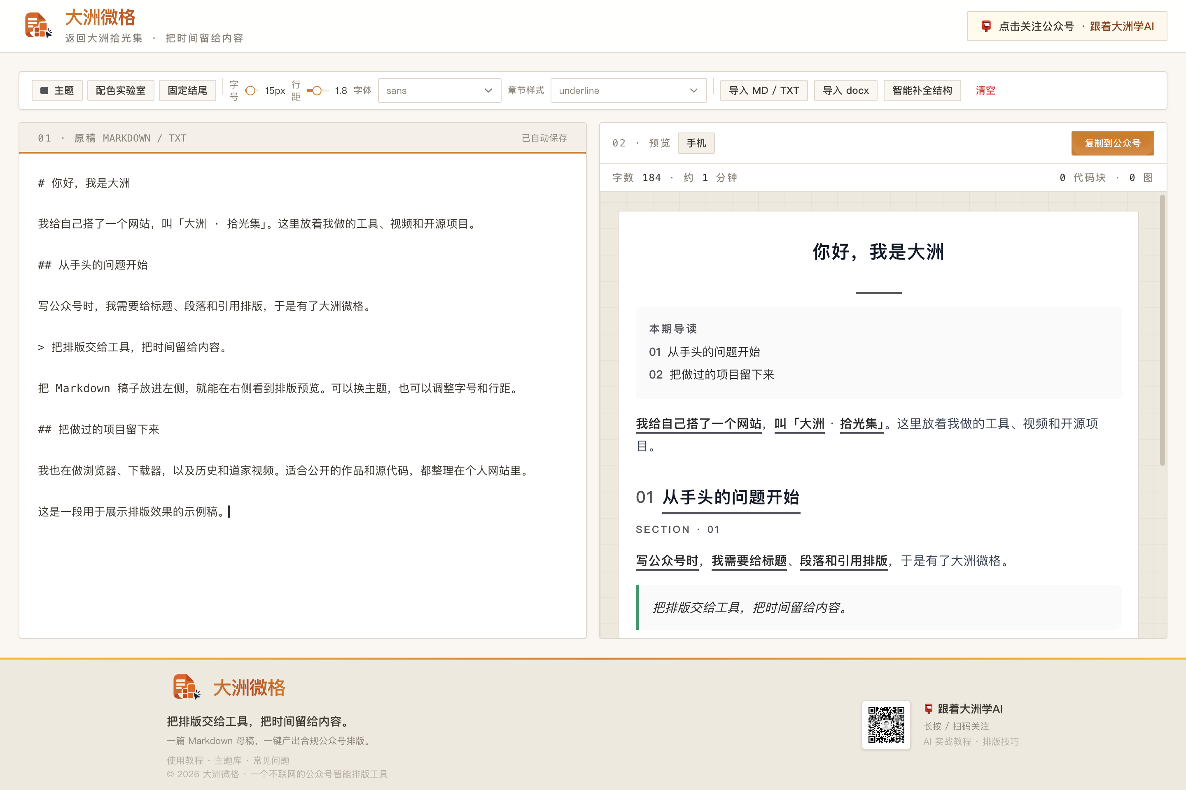Click the red 清空 clear link
1186x790 pixels.
(985, 91)
